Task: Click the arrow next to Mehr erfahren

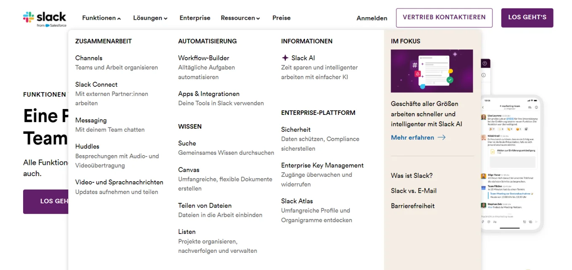Action: pos(442,138)
